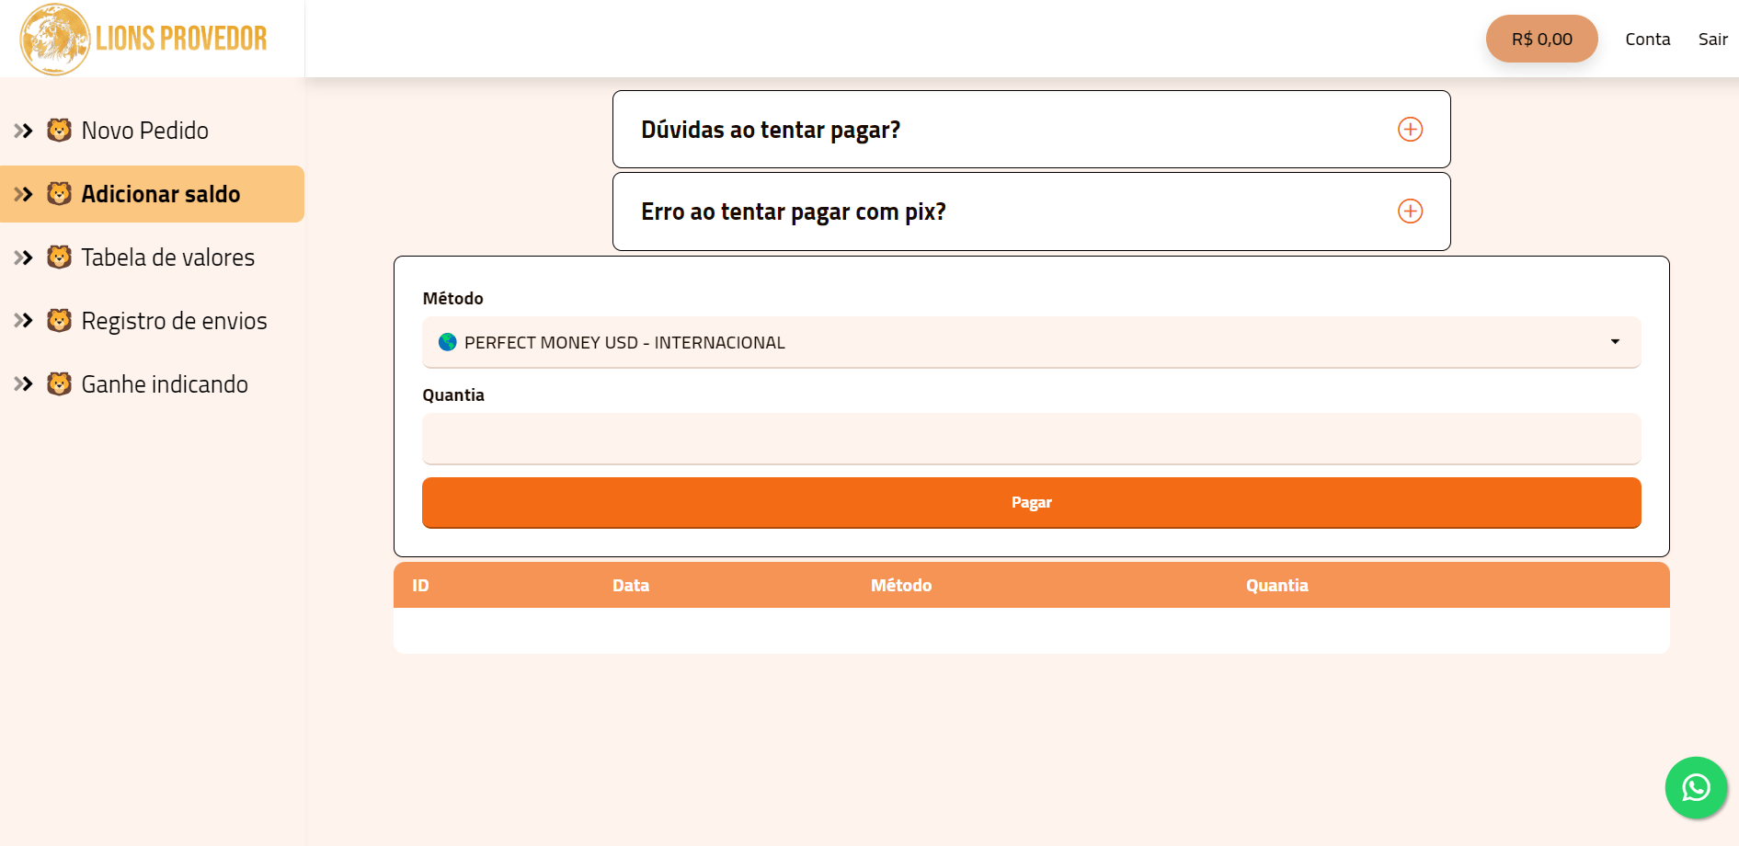The height and width of the screenshot is (846, 1739).
Task: Go to Novo Pedido menu item
Action: (144, 131)
